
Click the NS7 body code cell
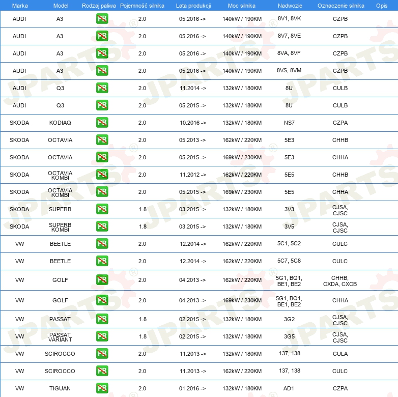(289, 123)
